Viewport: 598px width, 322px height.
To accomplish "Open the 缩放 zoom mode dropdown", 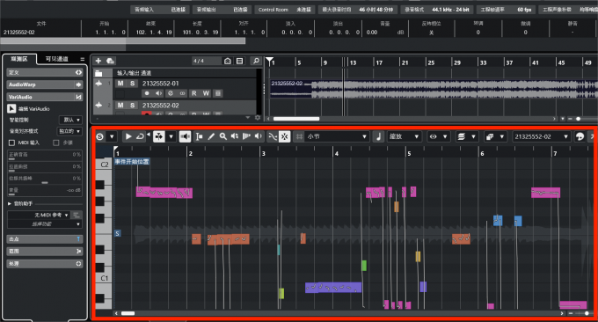I will (x=405, y=136).
